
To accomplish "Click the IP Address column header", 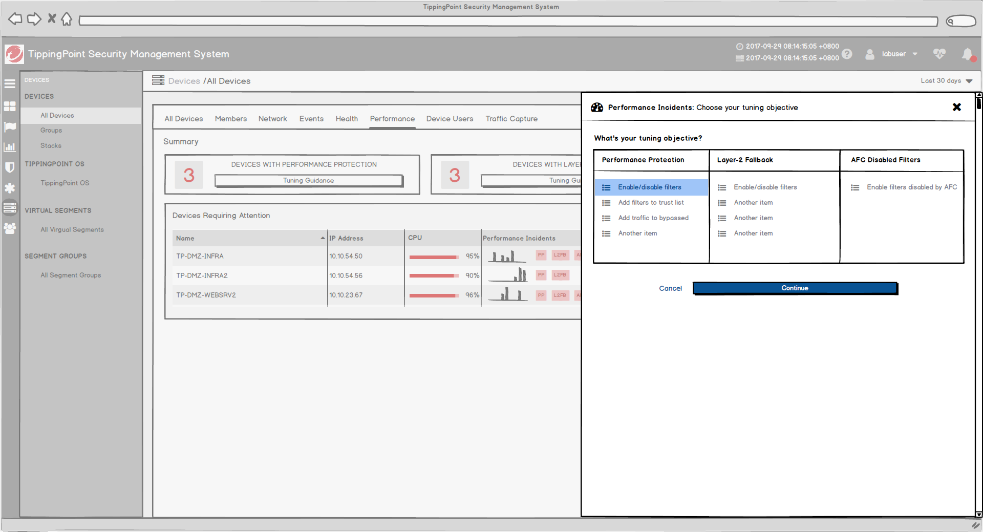I will coord(346,238).
